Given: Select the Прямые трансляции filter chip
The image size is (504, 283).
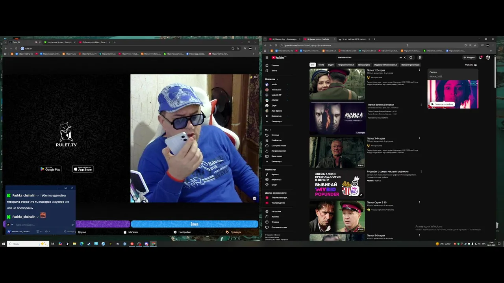Looking at the screenshot, I should (410, 65).
